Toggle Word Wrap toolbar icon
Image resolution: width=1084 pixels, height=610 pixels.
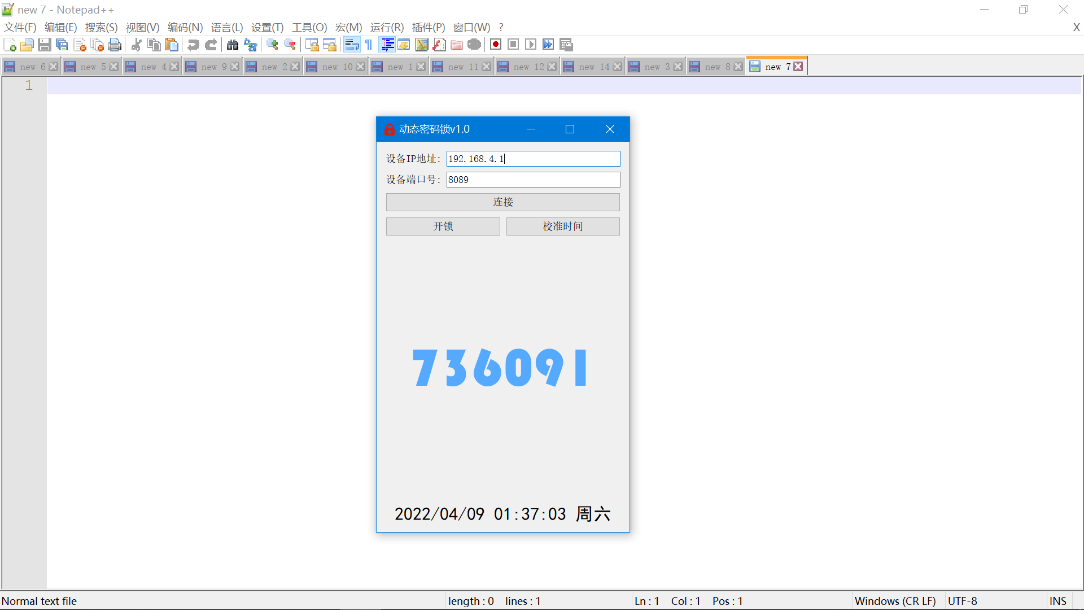click(352, 45)
